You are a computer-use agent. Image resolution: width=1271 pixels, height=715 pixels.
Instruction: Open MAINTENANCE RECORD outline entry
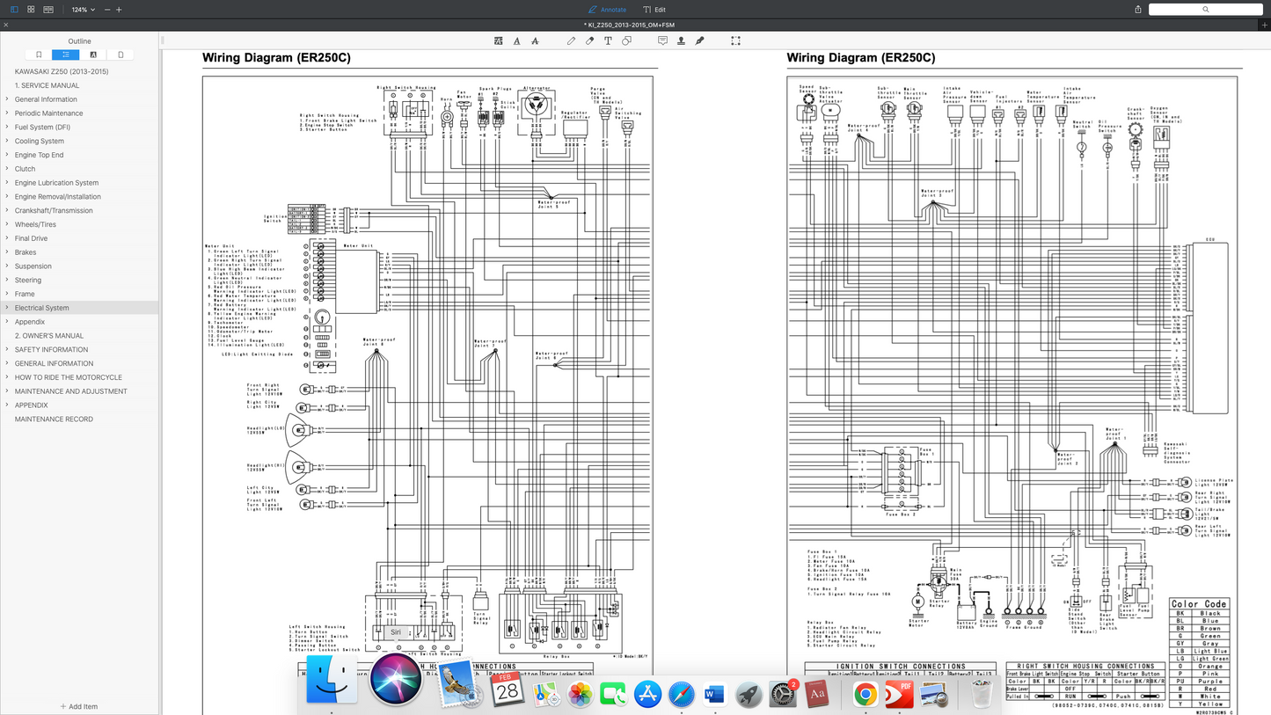(x=54, y=419)
